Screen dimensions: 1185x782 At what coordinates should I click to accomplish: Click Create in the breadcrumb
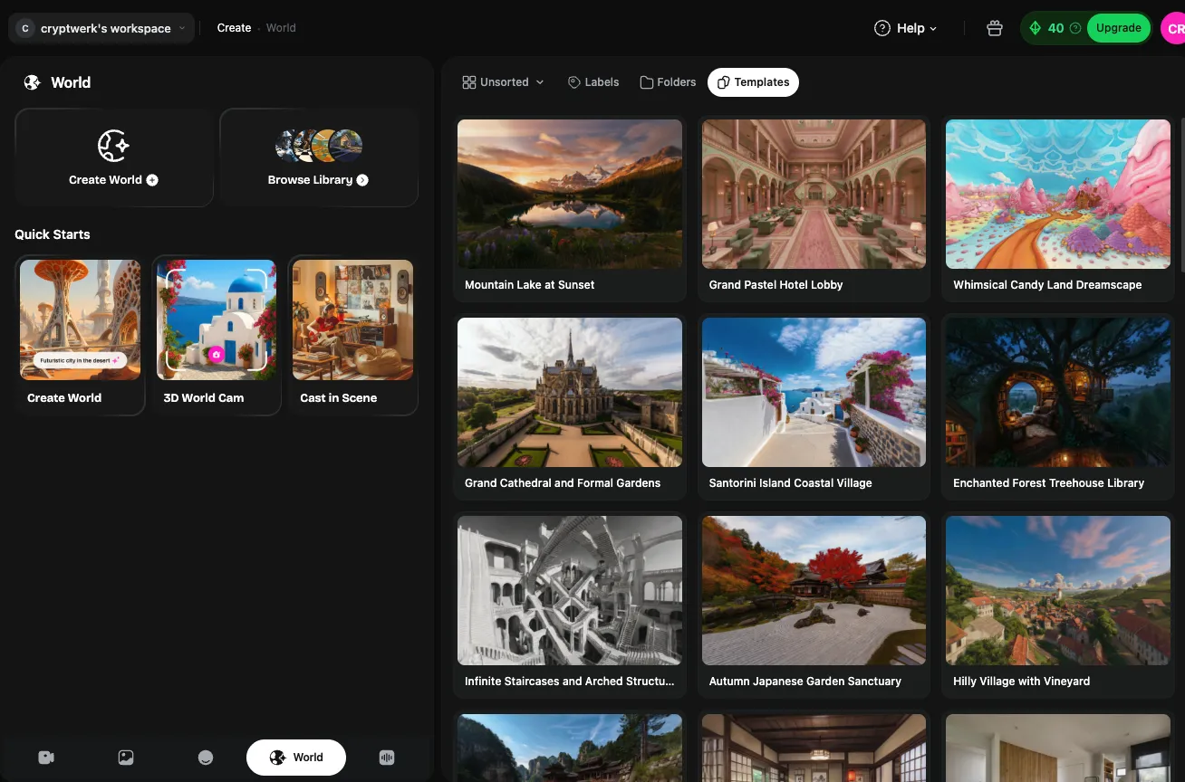point(234,28)
